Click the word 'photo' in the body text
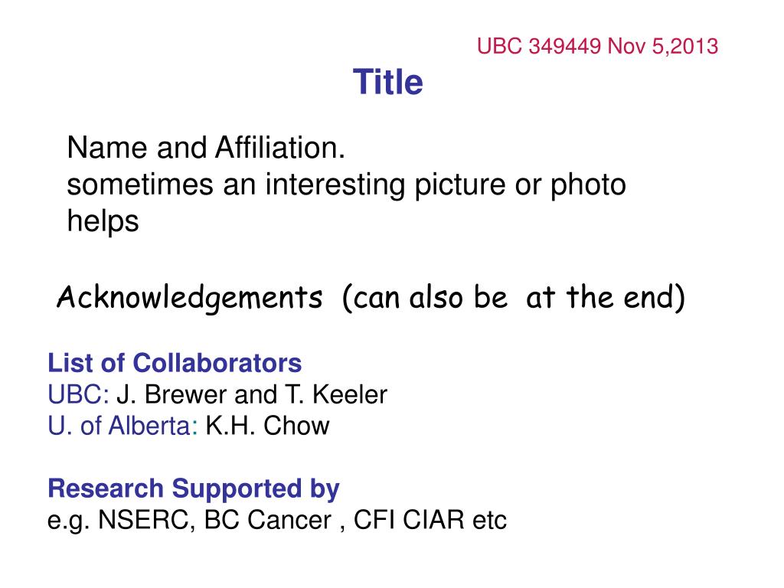This screenshot has width=784, height=588. point(588,185)
